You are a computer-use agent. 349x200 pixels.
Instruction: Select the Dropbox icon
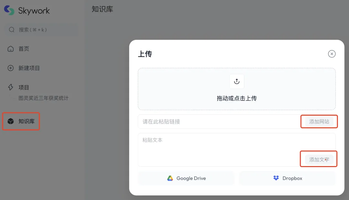276,178
